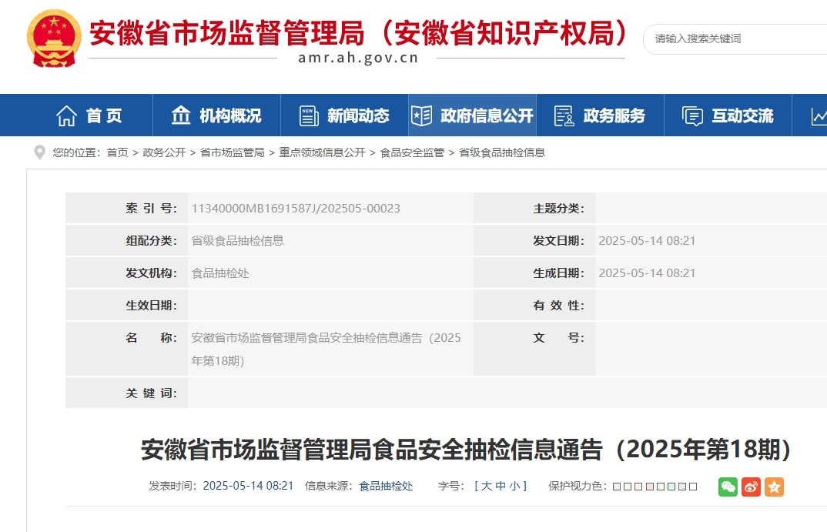Share via WeChat icon
Screen dimensions: 827x532
[728, 487]
